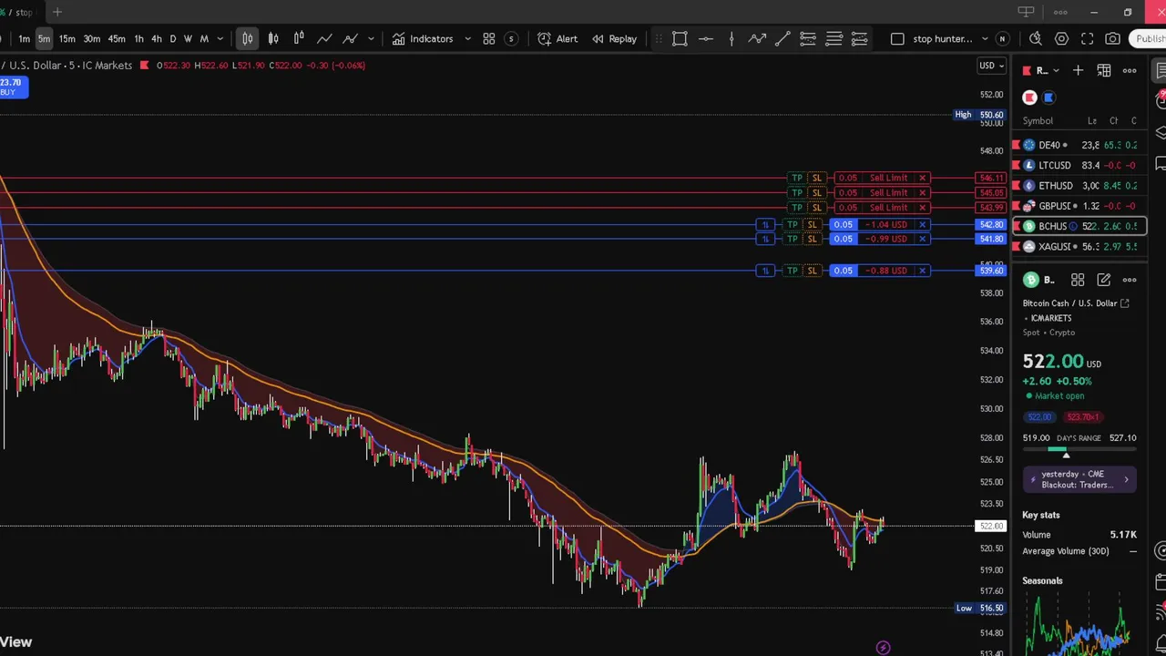Image resolution: width=1166 pixels, height=656 pixels.
Task: Reverse the 539.60 position
Action: (x=765, y=271)
